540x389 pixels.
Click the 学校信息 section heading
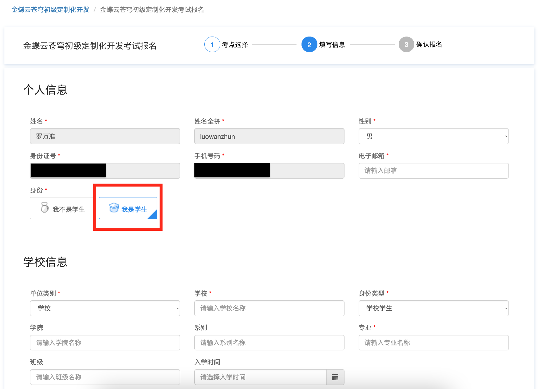pos(45,262)
